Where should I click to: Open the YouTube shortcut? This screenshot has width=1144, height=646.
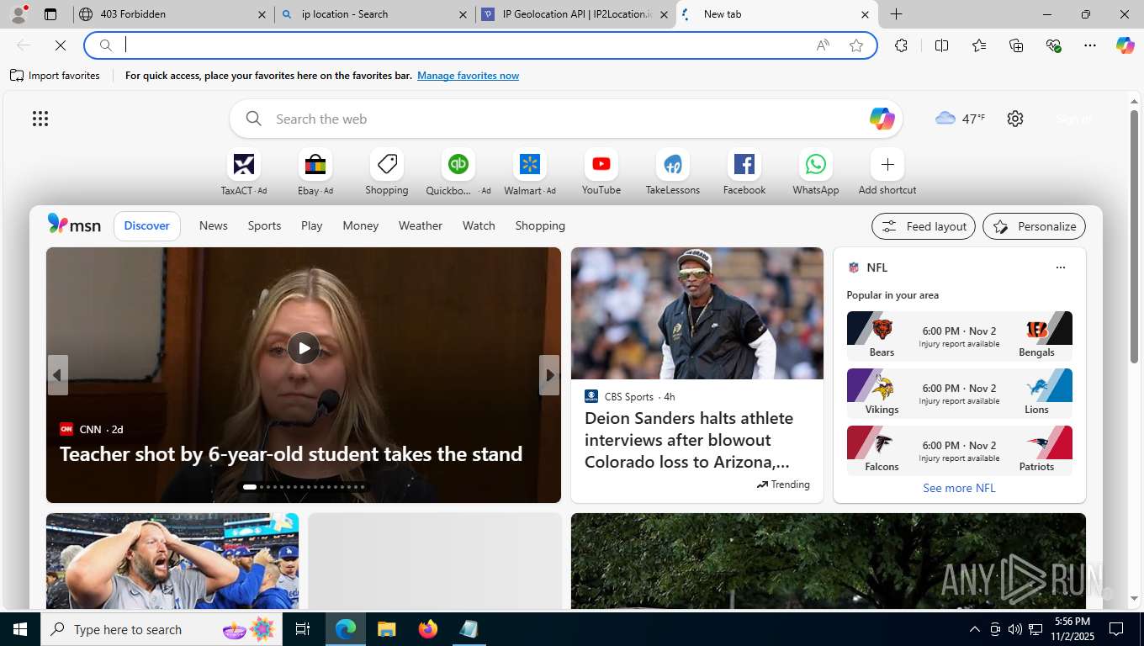601,172
